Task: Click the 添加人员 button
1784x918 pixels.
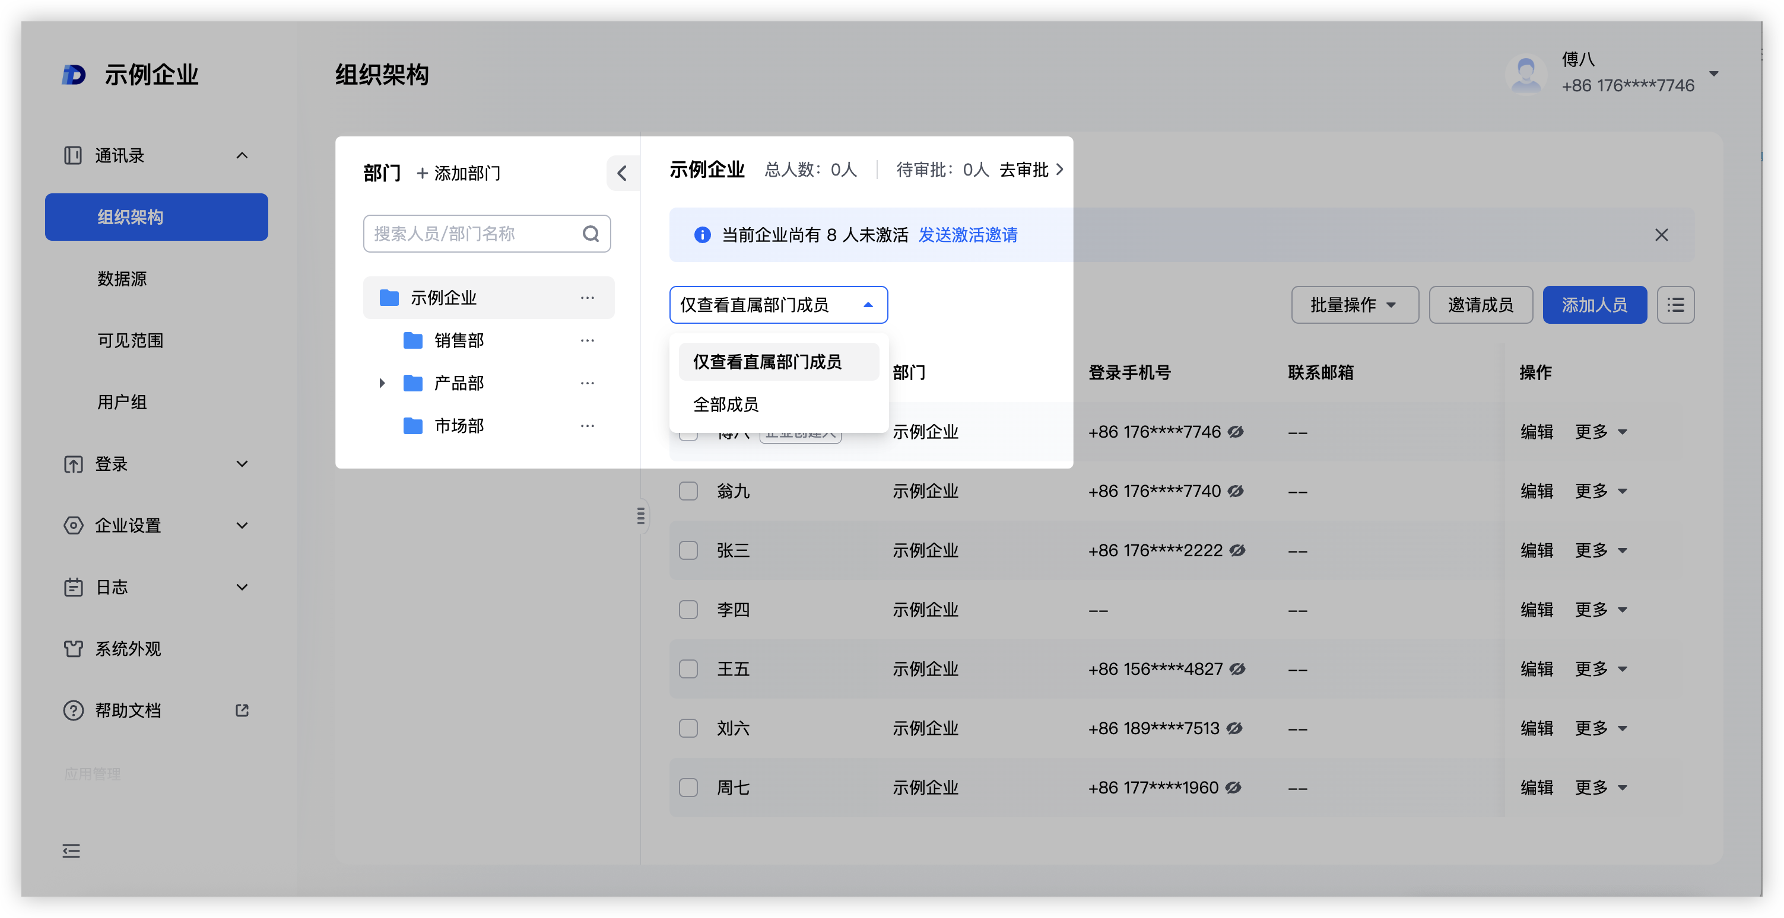Action: click(1593, 305)
